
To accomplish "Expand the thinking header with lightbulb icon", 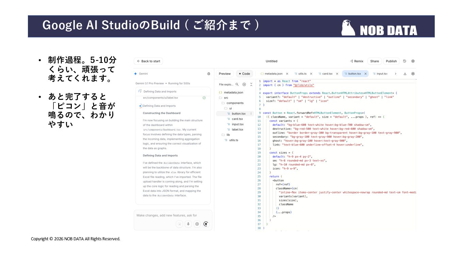I will coord(173,91).
